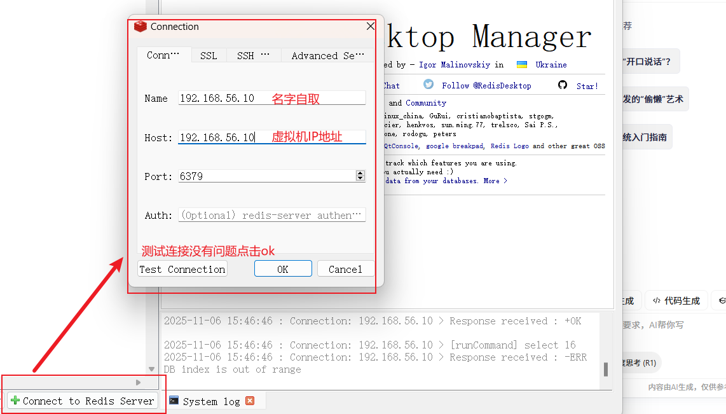Click Connect to Redis Server button

(83, 401)
